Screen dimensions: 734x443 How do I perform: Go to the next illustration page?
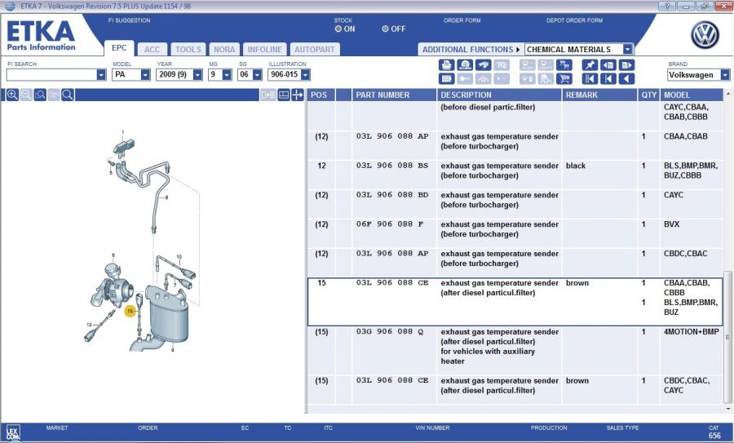click(626, 65)
